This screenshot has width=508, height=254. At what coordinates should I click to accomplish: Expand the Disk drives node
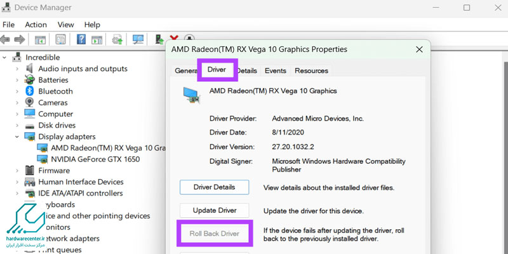pyautogui.click(x=17, y=125)
